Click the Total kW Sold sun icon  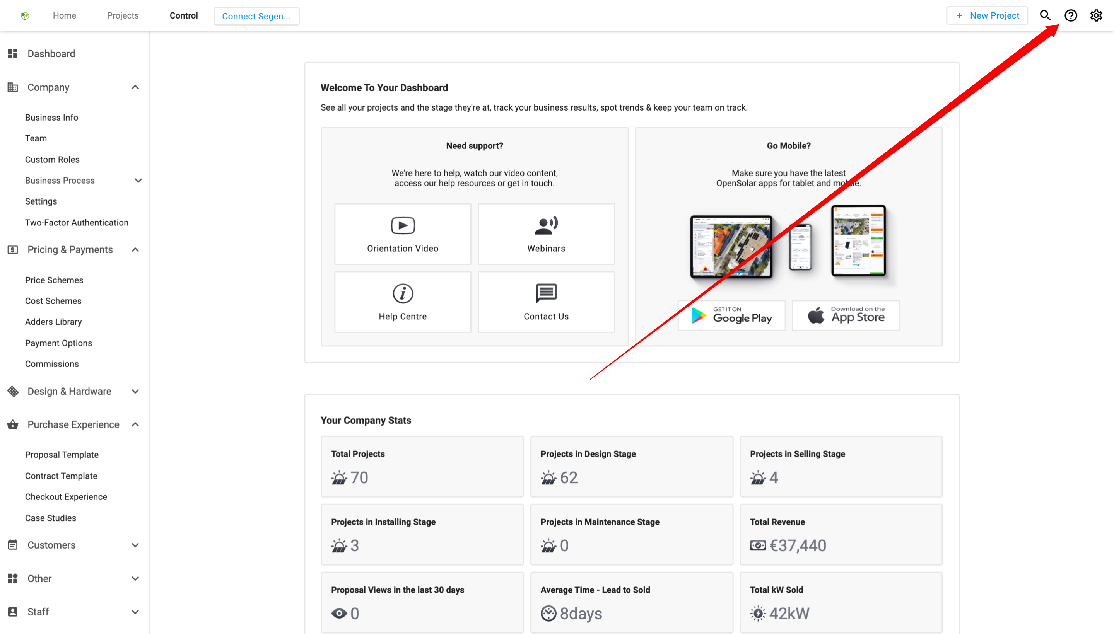758,614
